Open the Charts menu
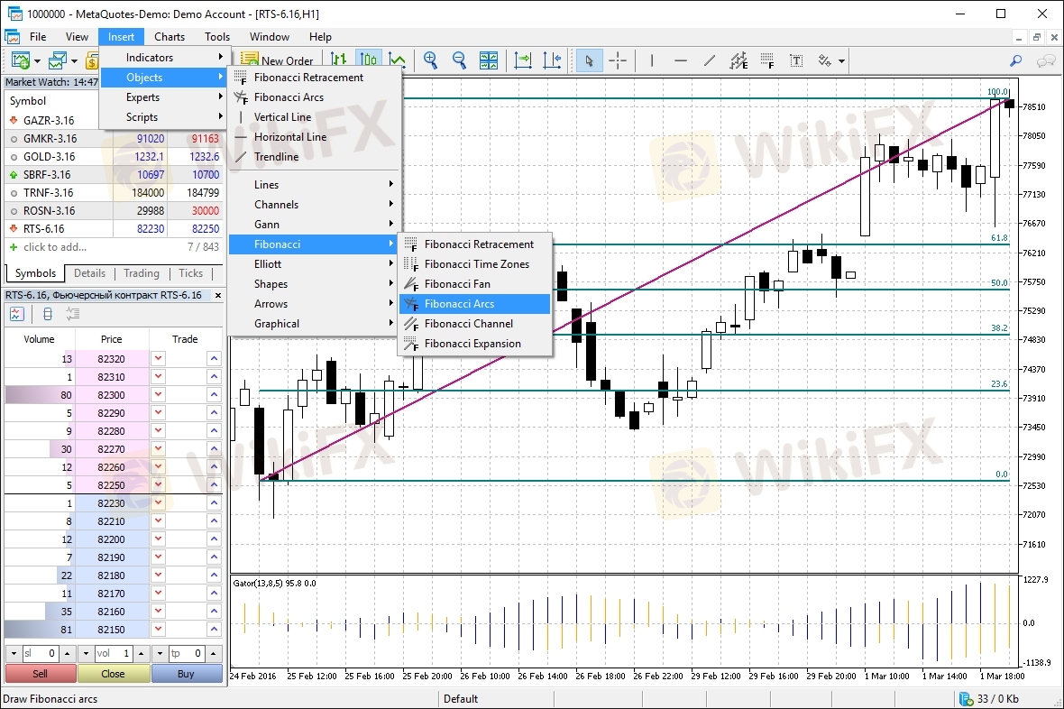This screenshot has width=1064, height=709. [169, 37]
